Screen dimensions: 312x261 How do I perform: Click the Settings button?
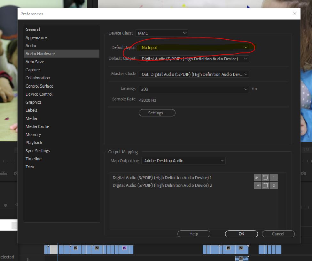coord(157,113)
